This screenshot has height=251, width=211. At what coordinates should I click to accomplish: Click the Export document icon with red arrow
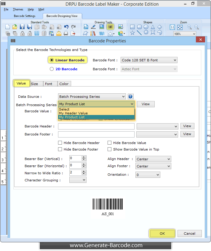73,33
